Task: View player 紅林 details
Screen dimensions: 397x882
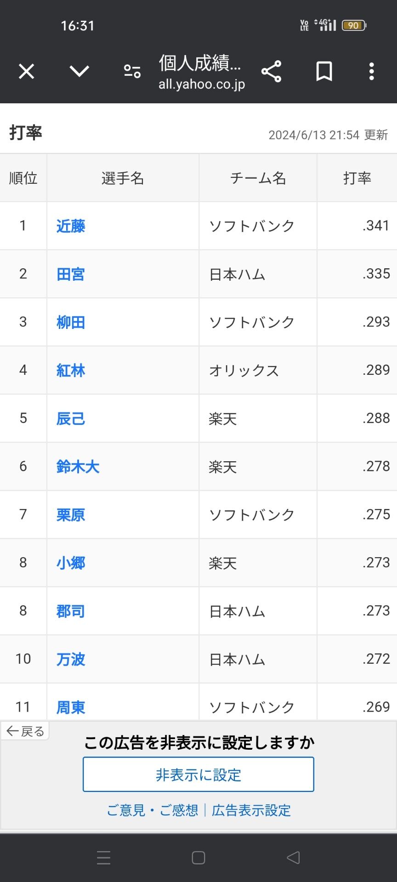Action: tap(71, 370)
